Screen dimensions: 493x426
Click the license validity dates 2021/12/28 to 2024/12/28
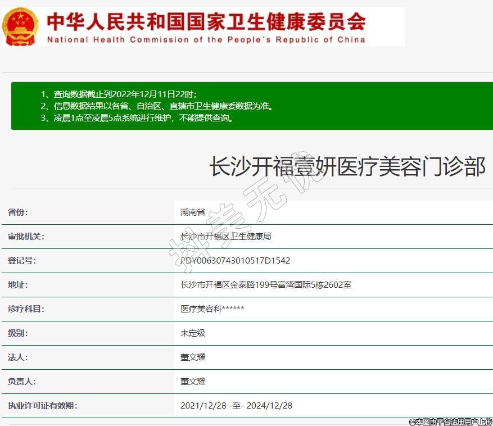(236, 406)
